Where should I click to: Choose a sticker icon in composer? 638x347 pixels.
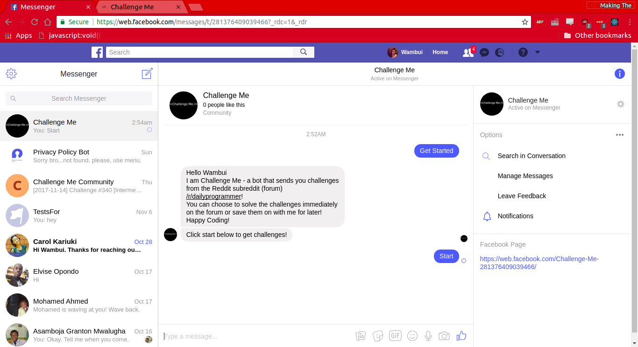(x=378, y=336)
